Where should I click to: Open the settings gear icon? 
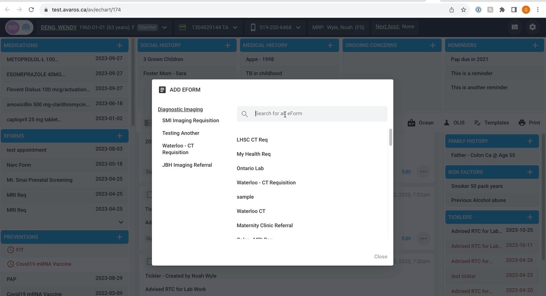(x=533, y=27)
